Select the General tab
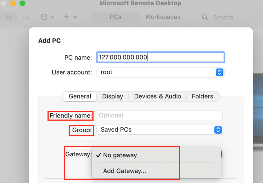263x183 pixels. pyautogui.click(x=80, y=96)
